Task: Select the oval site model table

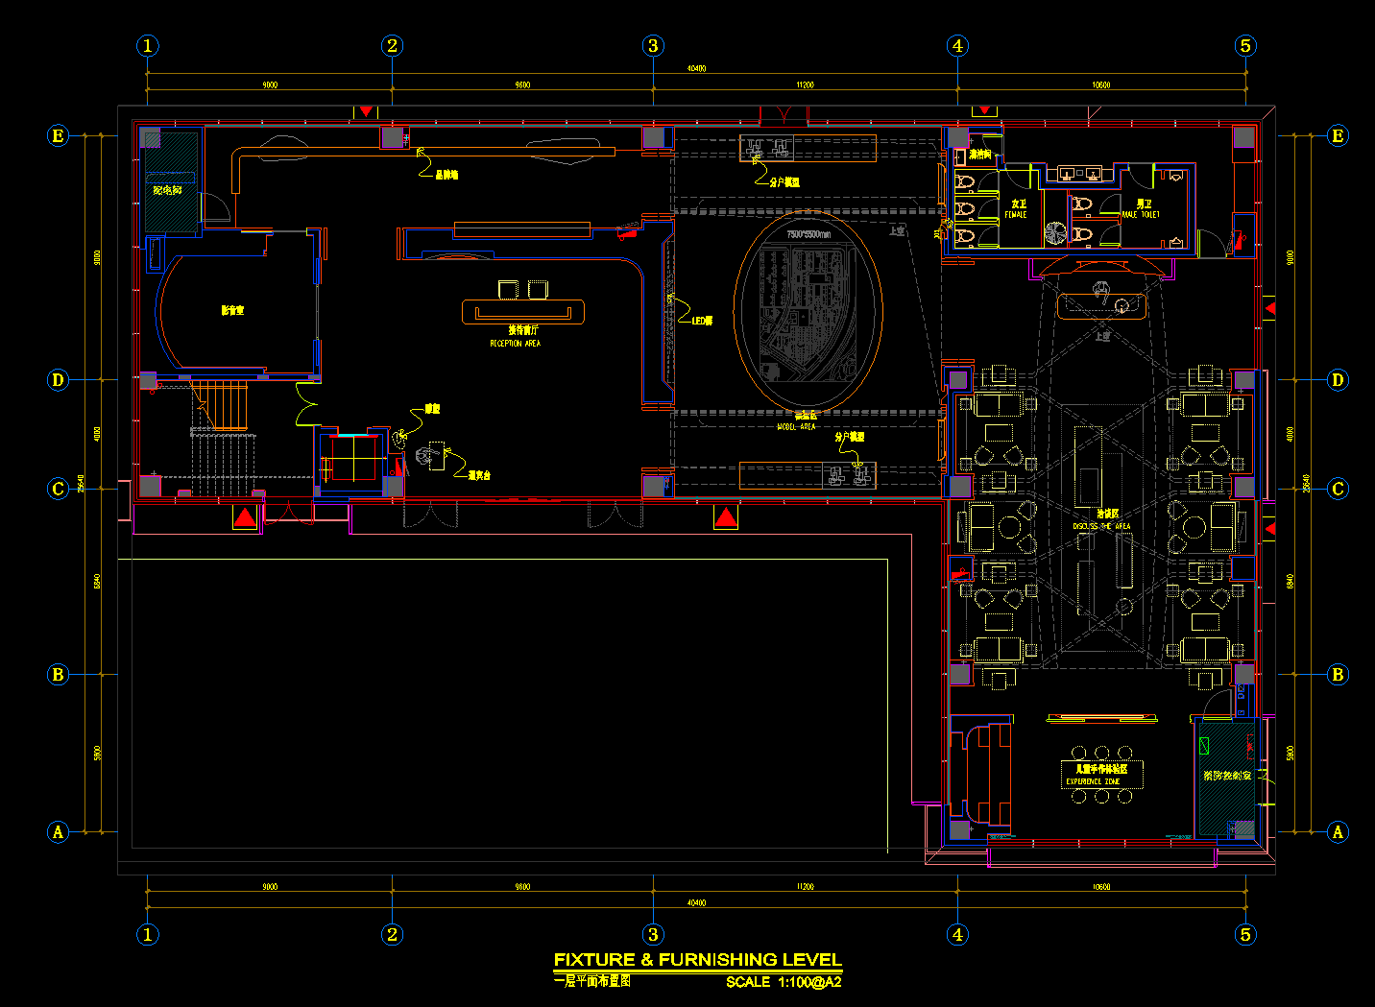Action: [808, 312]
